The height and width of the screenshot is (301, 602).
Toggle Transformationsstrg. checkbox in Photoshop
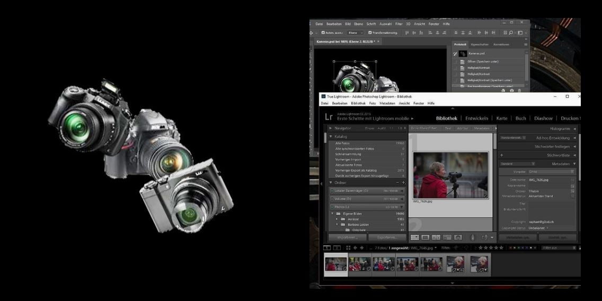pyautogui.click(x=370, y=33)
